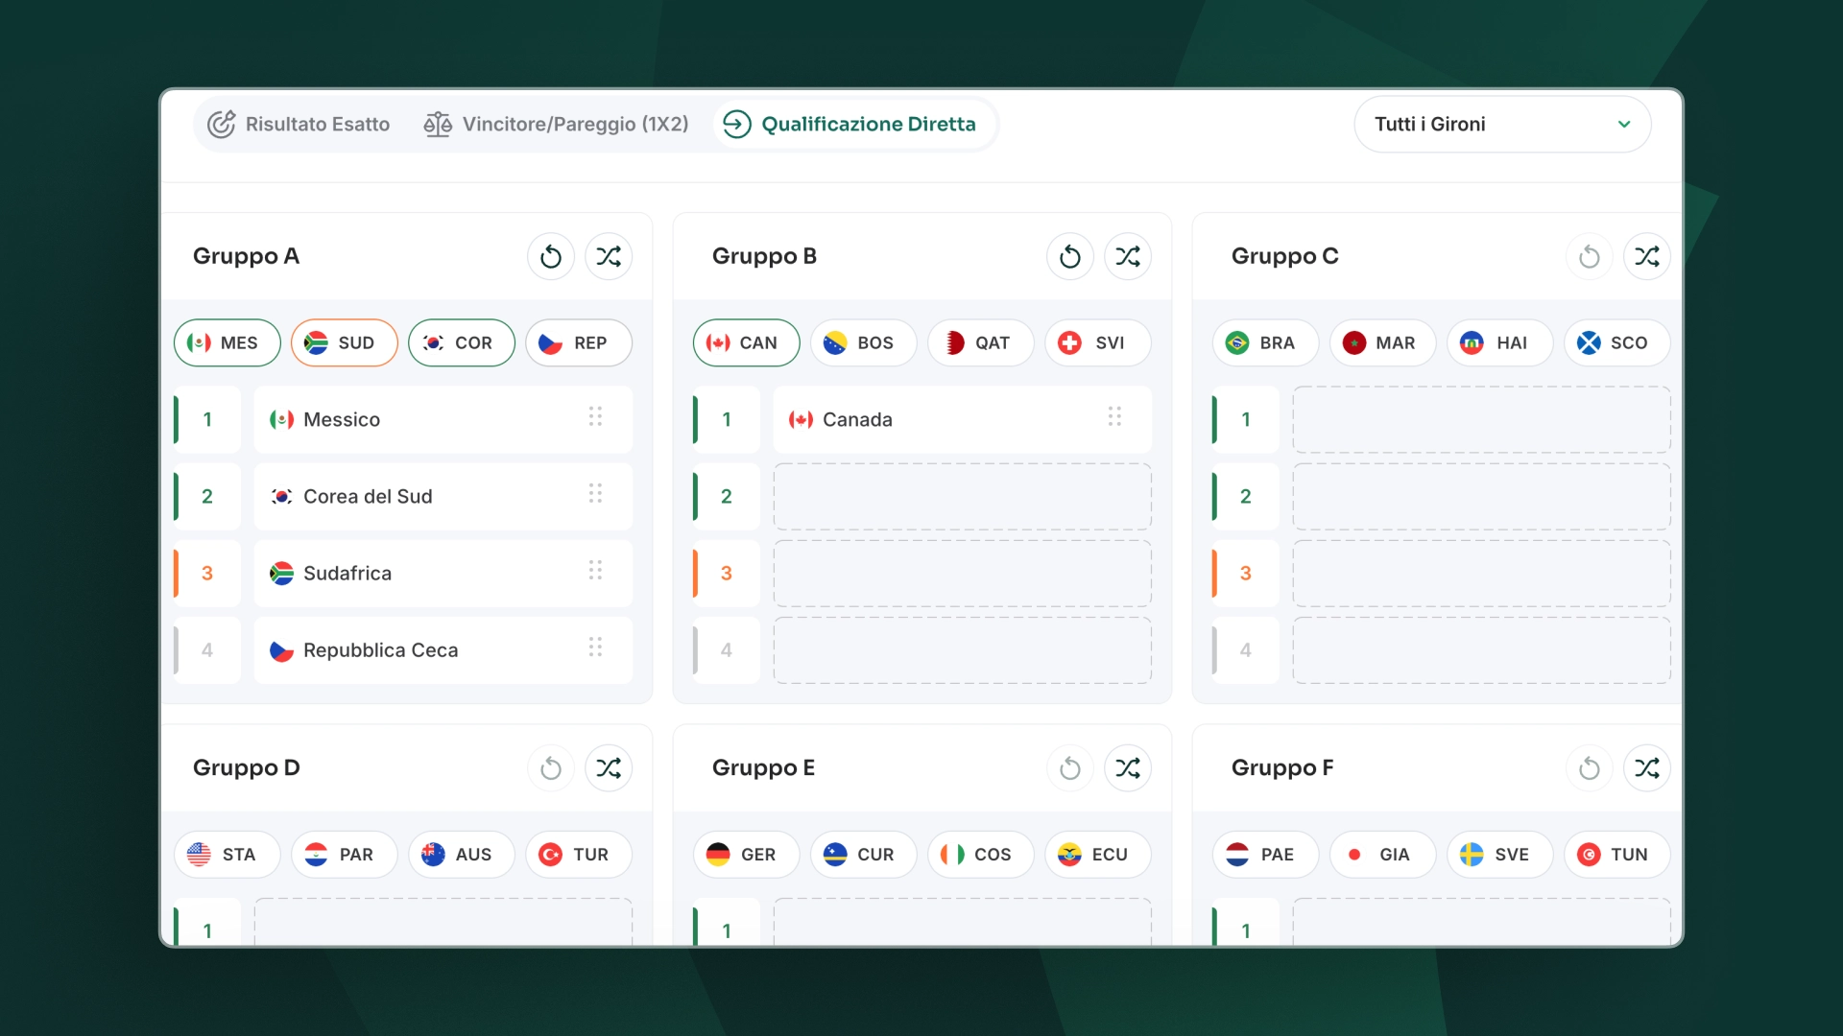Toggle the BOS team chip

click(864, 342)
